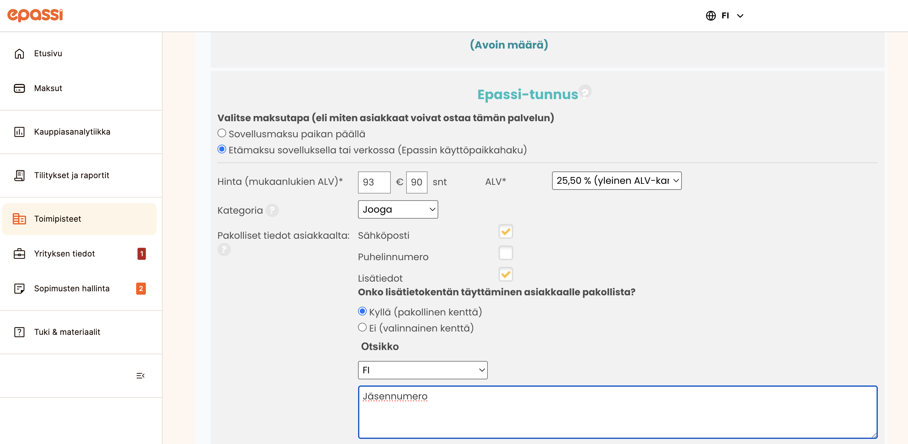Open the Kategoria help tooltip

coord(272,210)
